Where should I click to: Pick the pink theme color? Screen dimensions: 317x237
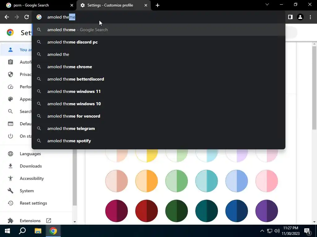click(267, 181)
